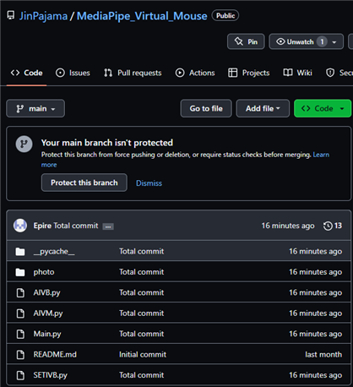Click Total commit message in Main.py row
This screenshot has height=387, width=353.
141,334
